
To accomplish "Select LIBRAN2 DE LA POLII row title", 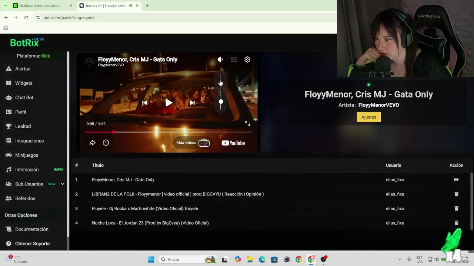I will coord(178,194).
